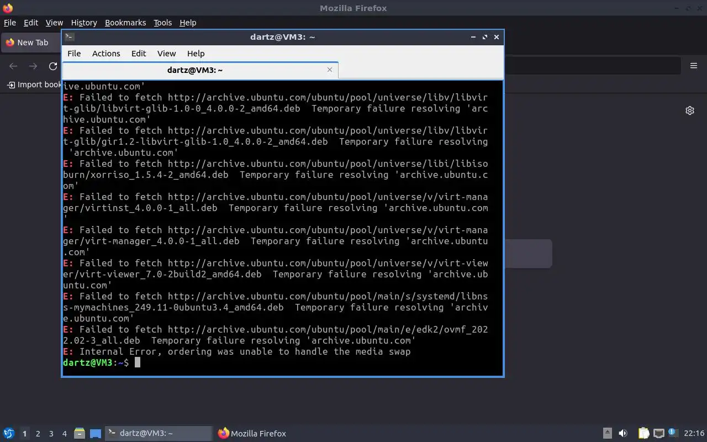Screen dimensions: 707x442
Task: Open file manager from panel
Action: (80, 433)
